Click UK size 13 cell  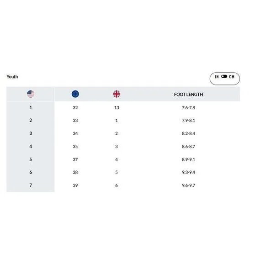click(x=117, y=108)
